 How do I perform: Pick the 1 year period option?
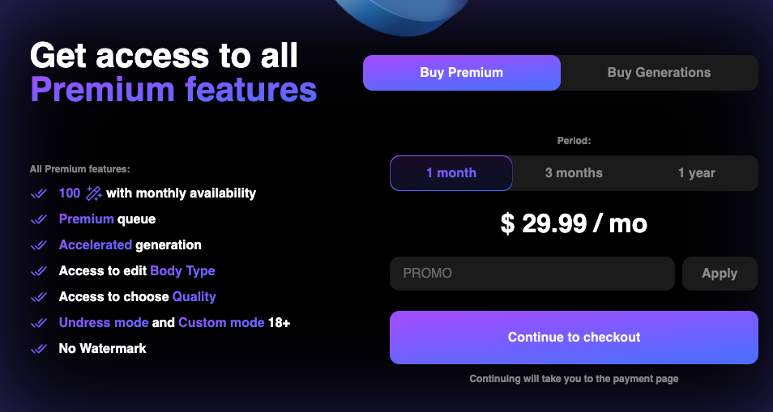tap(696, 173)
